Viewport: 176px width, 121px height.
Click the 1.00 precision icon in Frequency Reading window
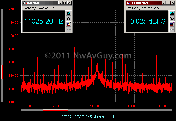(69, 13)
